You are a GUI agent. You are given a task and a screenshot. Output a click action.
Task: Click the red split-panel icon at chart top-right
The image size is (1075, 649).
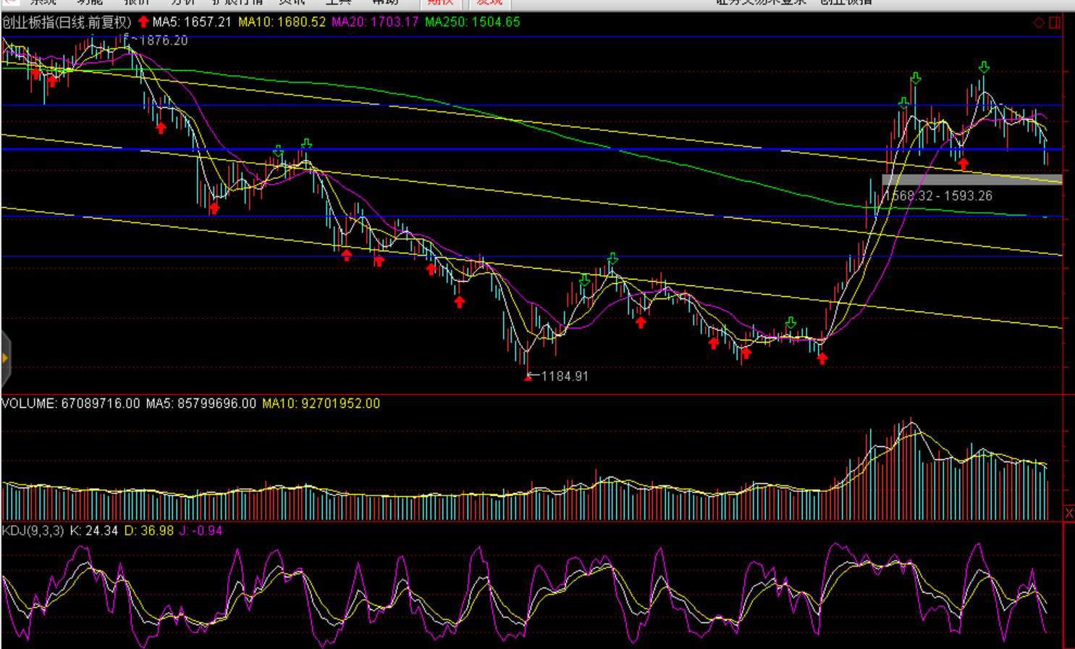1055,22
